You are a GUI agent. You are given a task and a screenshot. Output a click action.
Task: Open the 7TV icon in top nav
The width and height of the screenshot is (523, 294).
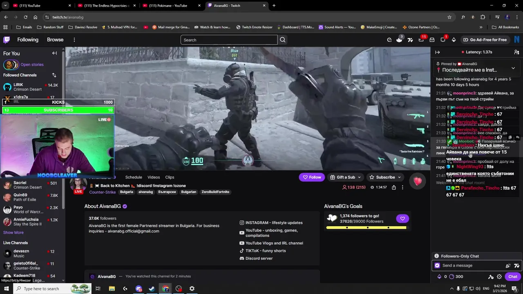click(x=410, y=40)
